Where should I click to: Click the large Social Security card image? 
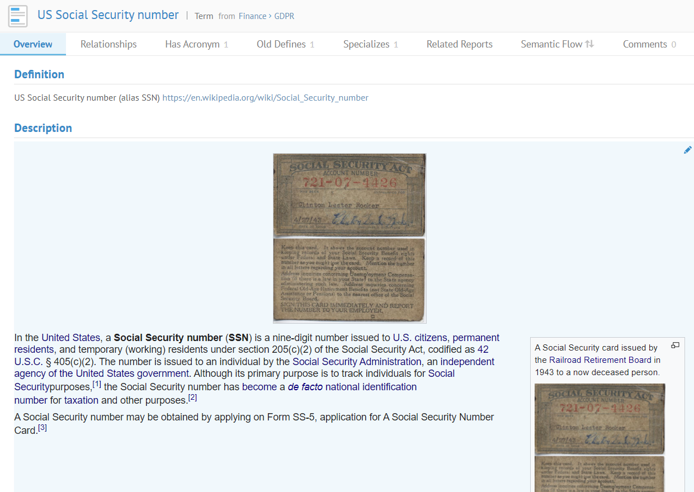tap(350, 238)
